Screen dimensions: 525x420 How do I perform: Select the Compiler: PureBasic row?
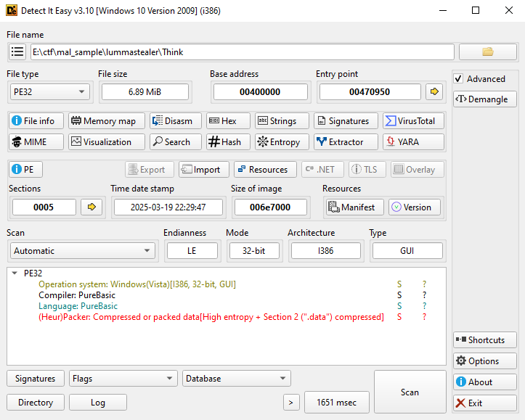[227, 295]
